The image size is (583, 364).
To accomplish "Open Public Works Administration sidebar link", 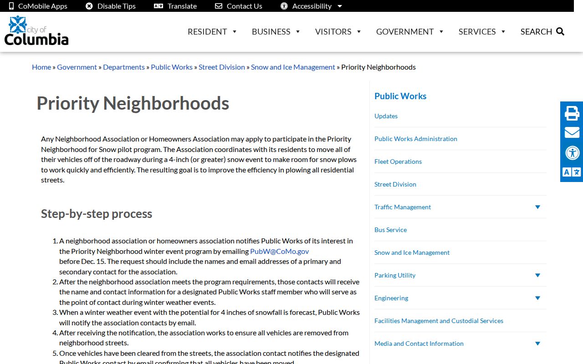I will (x=416, y=139).
